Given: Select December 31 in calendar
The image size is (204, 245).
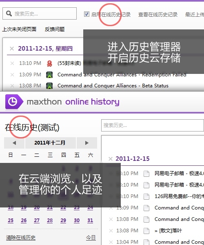Looking at the screenshot, I should point(90,220).
